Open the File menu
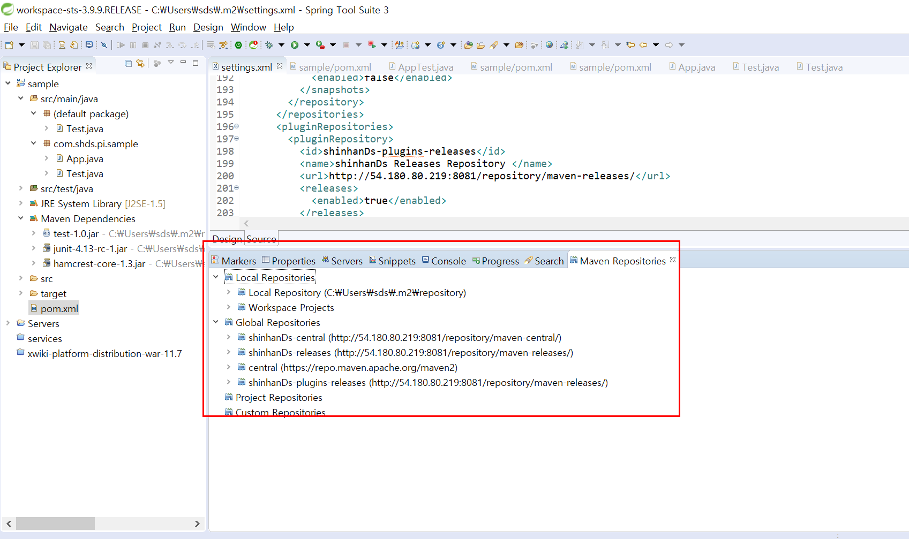The width and height of the screenshot is (909, 539). point(11,27)
